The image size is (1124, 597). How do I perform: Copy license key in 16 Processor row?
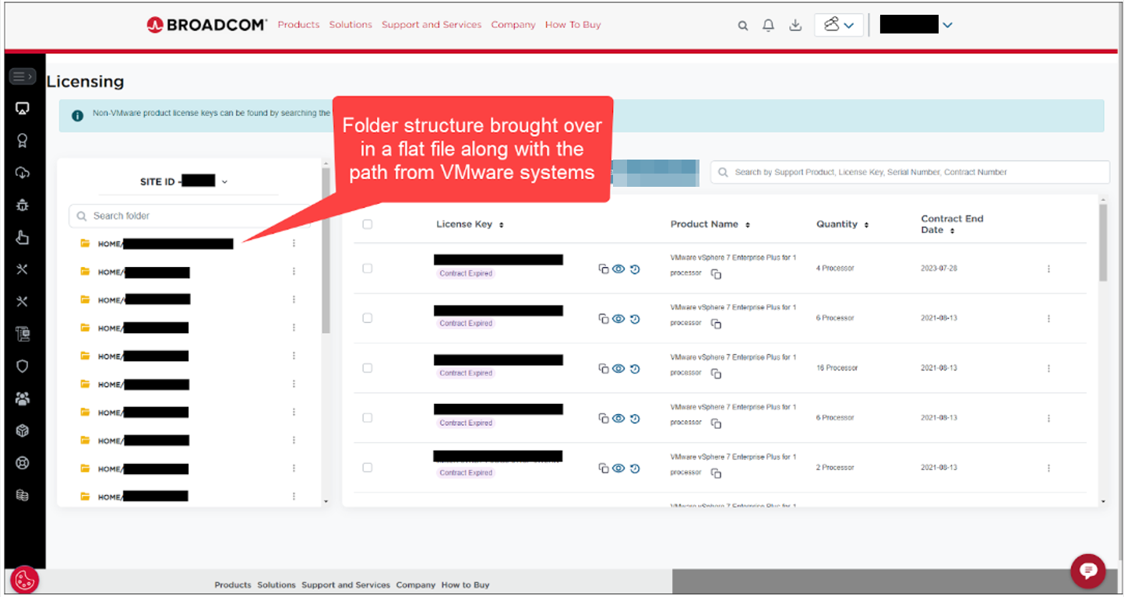(x=603, y=368)
